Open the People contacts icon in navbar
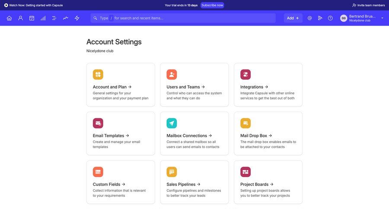The image size is (389, 209). (20, 18)
